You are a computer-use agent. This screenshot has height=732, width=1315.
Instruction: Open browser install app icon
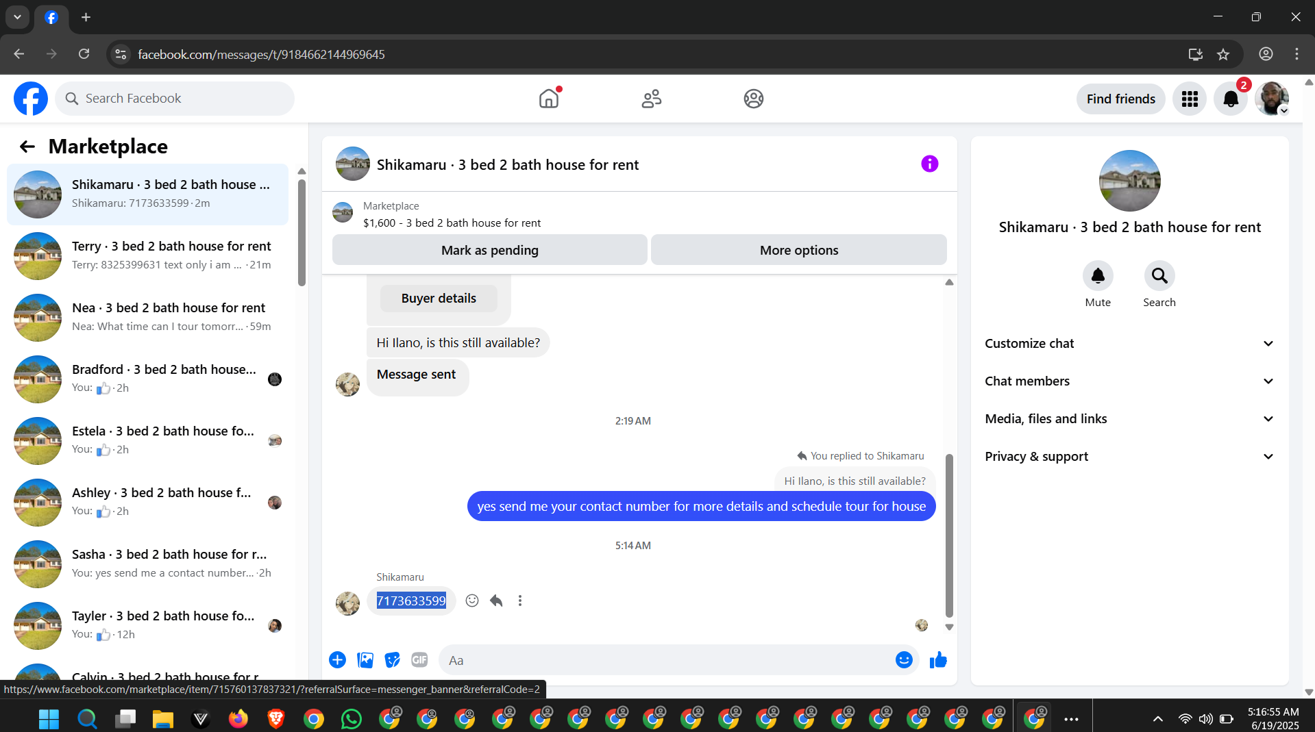pos(1195,54)
